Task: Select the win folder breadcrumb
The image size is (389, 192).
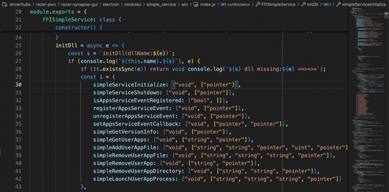Action: (184, 4)
